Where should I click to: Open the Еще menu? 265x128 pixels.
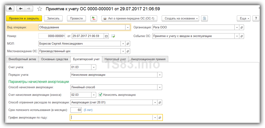click(x=244, y=18)
